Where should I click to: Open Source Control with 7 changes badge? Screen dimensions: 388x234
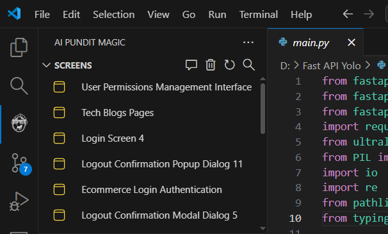21,163
